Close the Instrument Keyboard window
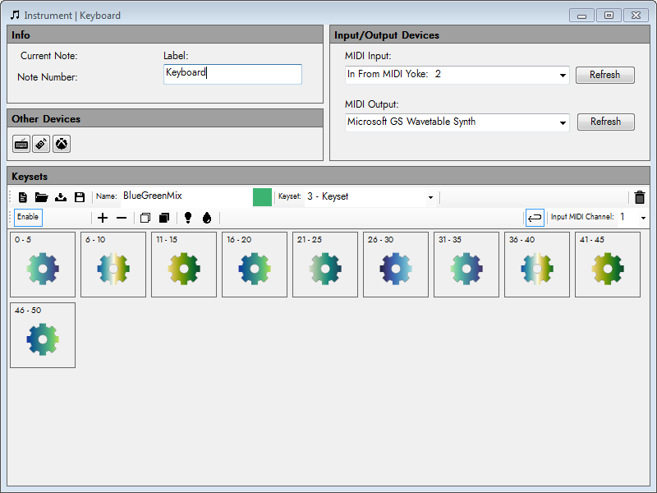This screenshot has width=657, height=493. (x=636, y=16)
